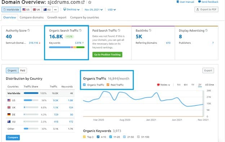Viewport: 225px width, 142px height.
Task: Click the Authority Score info icon
Action: pos(28,30)
